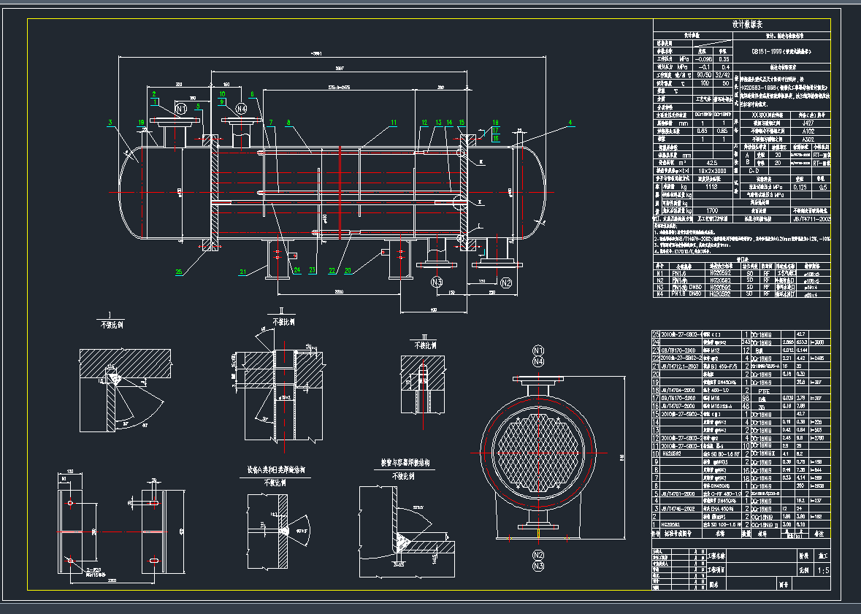Click part balloon 11 above the shell

394,120
